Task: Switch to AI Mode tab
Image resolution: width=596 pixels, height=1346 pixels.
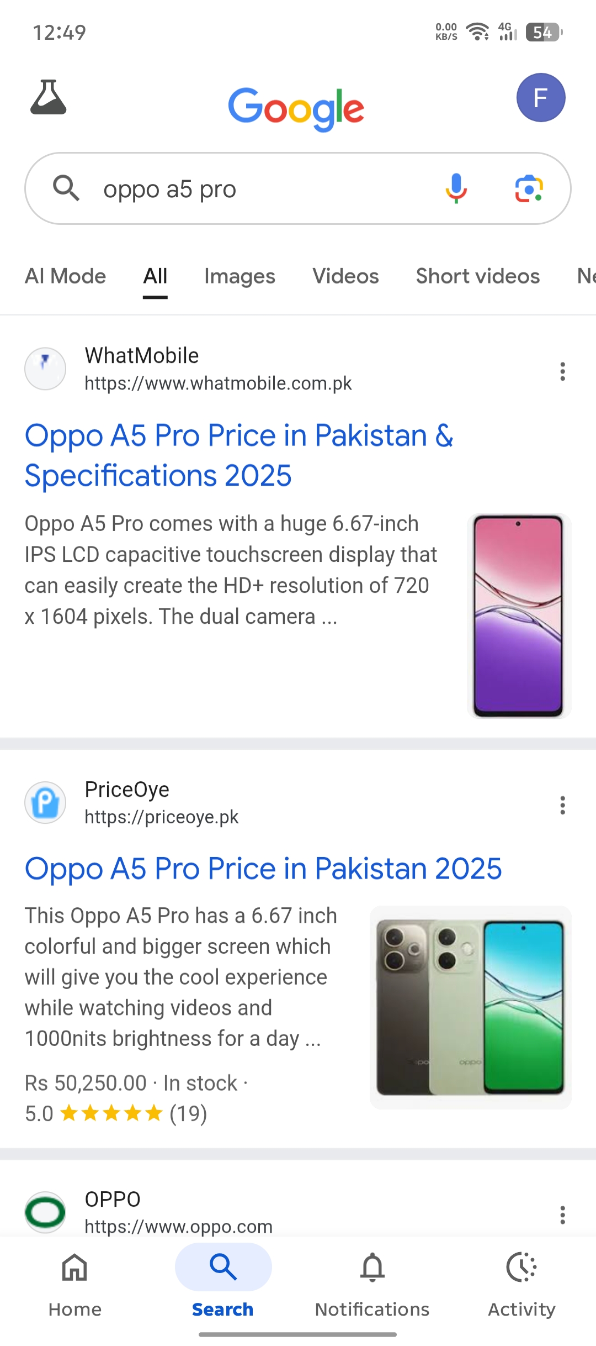Action: coord(65,276)
